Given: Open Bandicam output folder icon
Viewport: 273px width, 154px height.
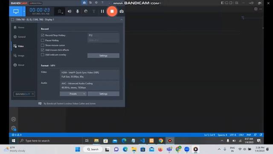Looking at the screenshot, I should (x=90, y=3).
